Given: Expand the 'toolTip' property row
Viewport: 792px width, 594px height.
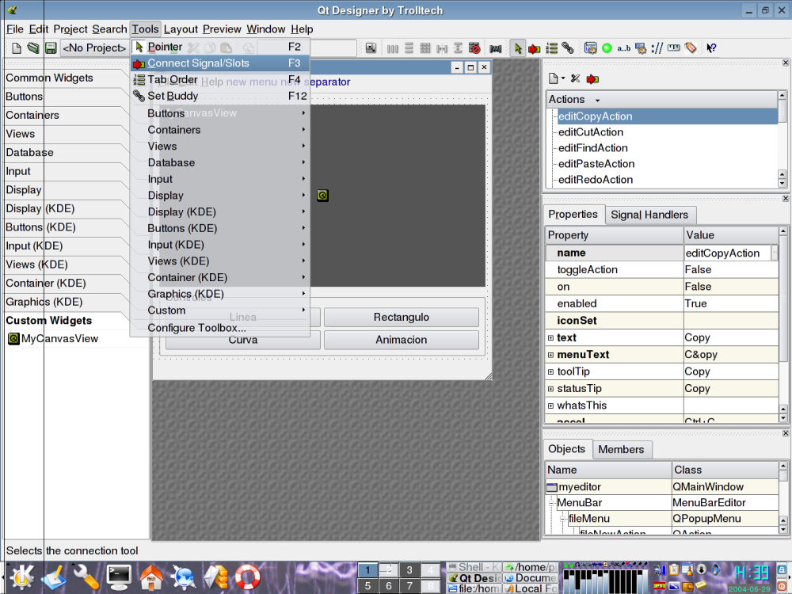Looking at the screenshot, I should (x=550, y=371).
